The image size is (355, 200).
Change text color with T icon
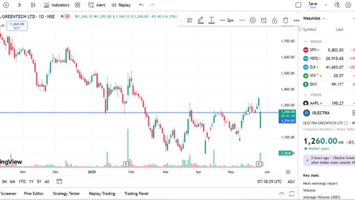(x=211, y=20)
